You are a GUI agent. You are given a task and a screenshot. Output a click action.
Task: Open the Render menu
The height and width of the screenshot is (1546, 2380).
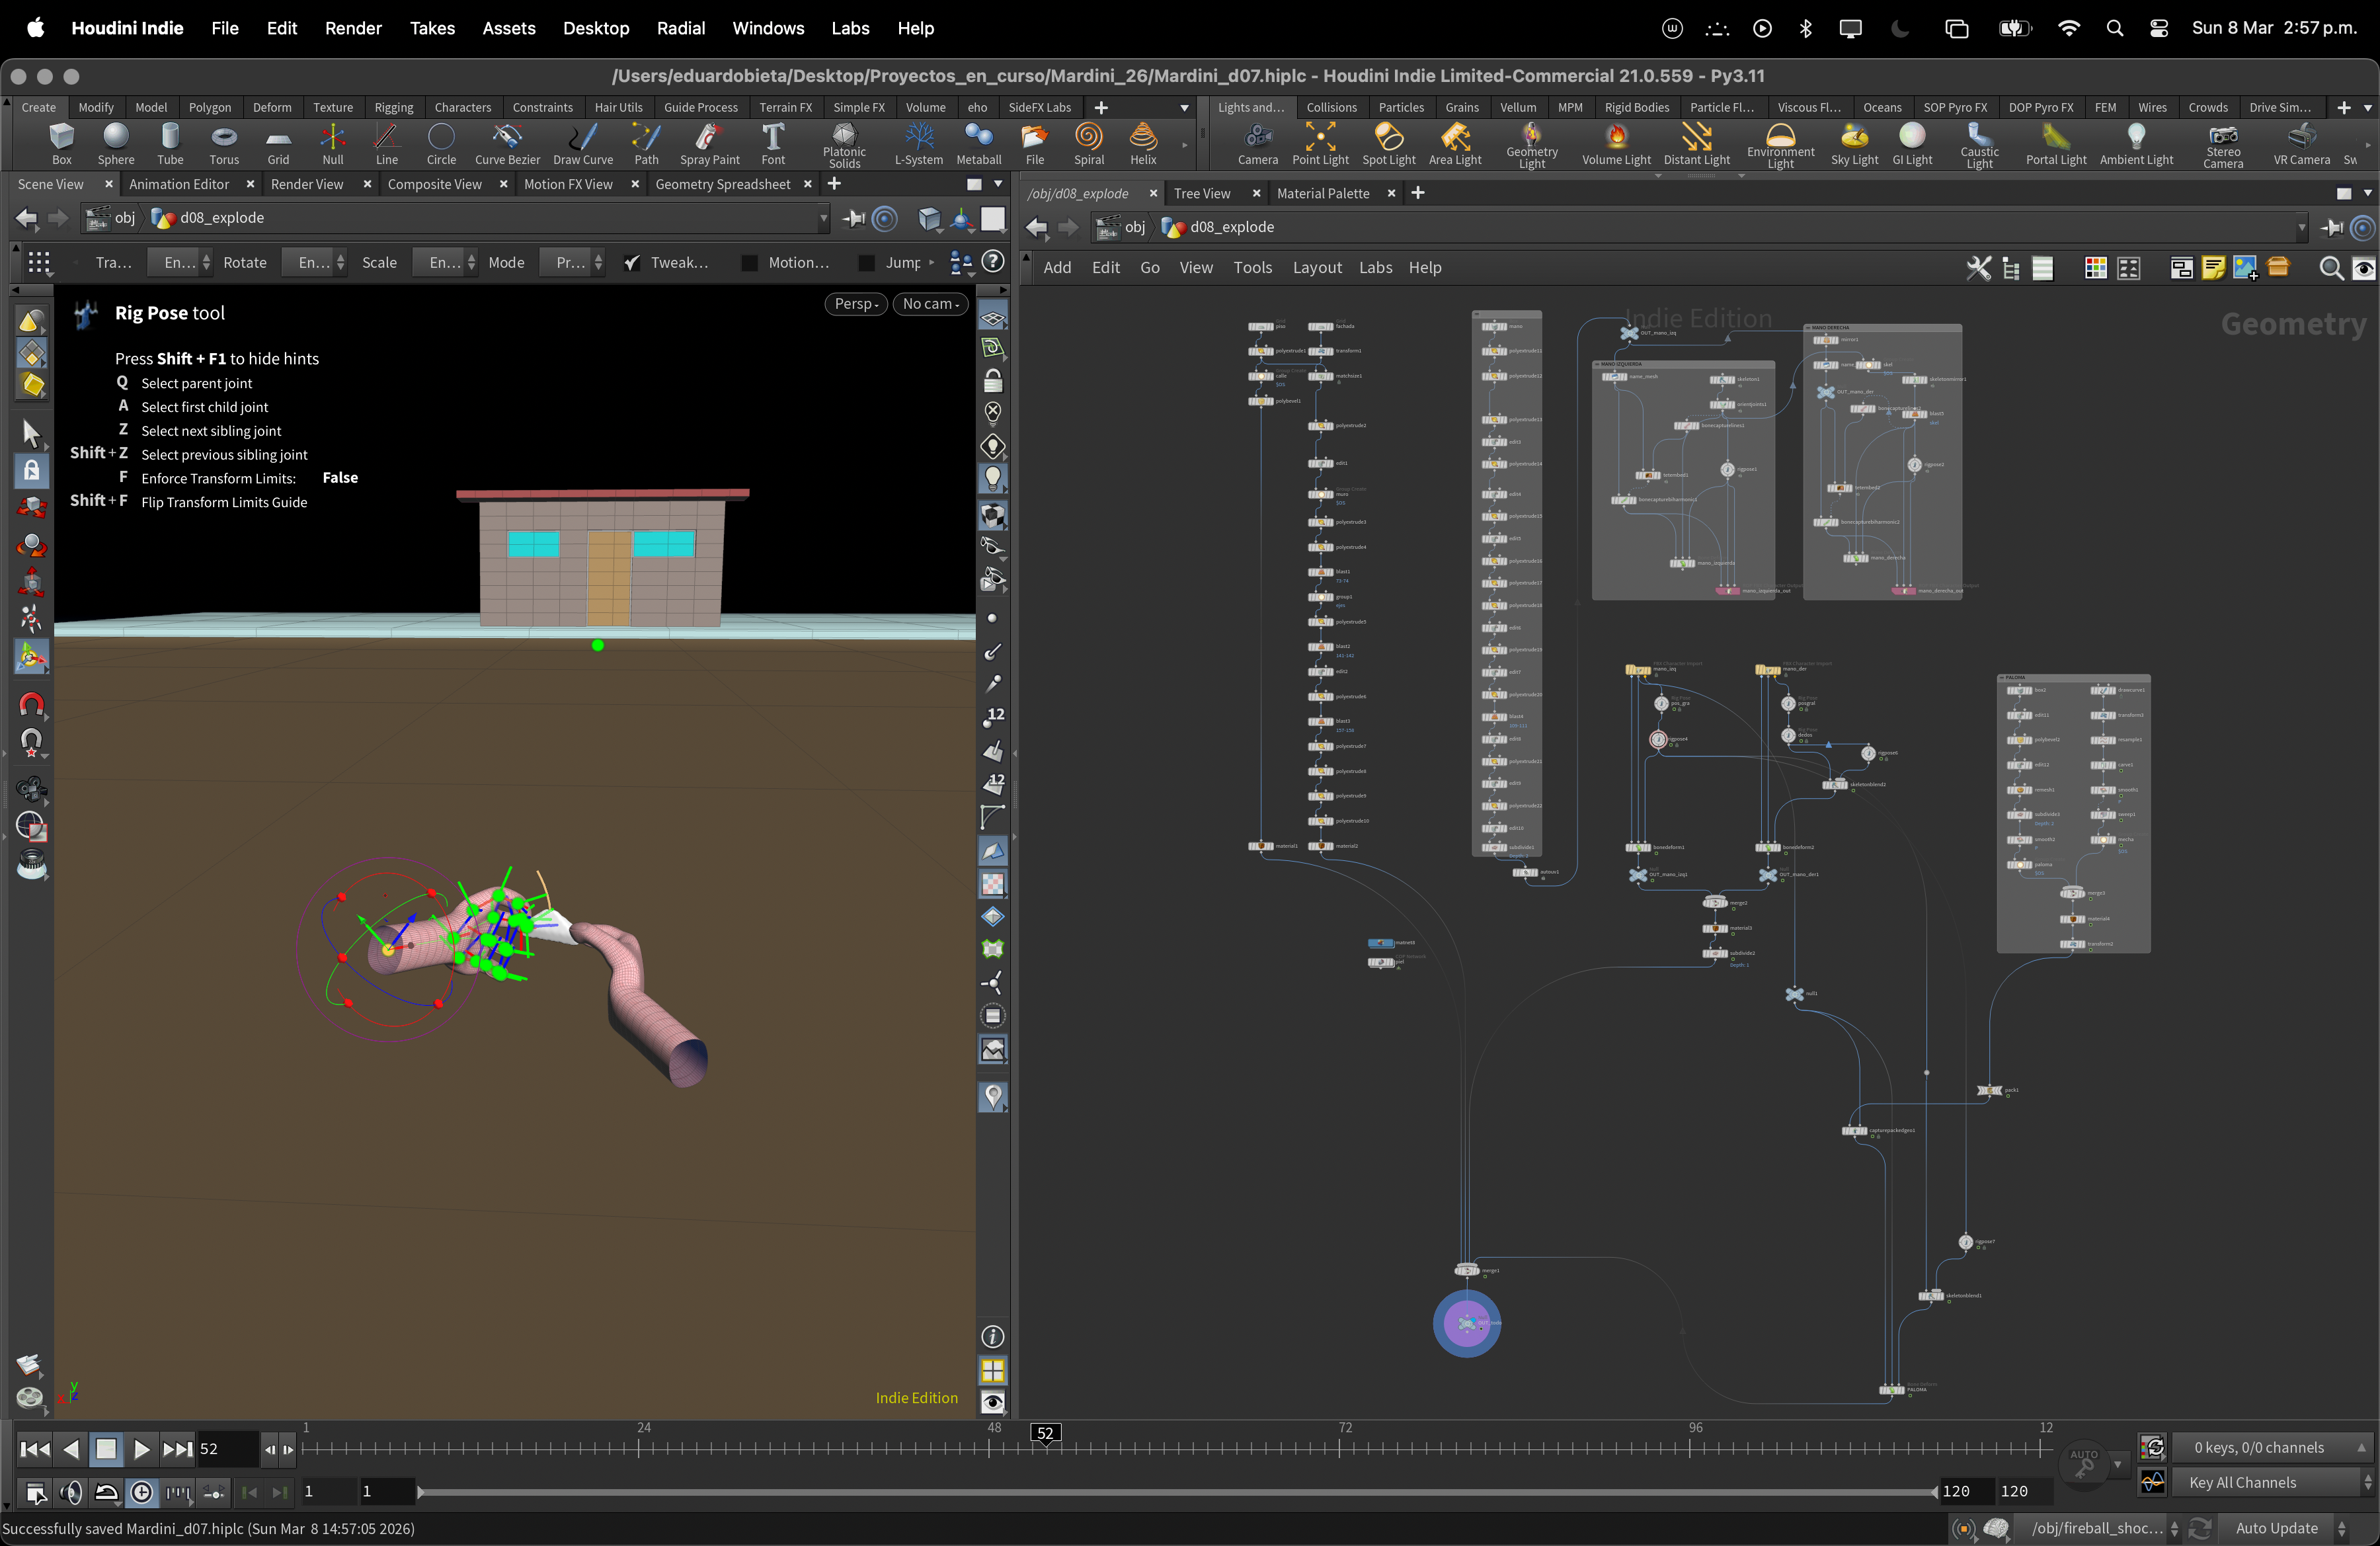[353, 28]
